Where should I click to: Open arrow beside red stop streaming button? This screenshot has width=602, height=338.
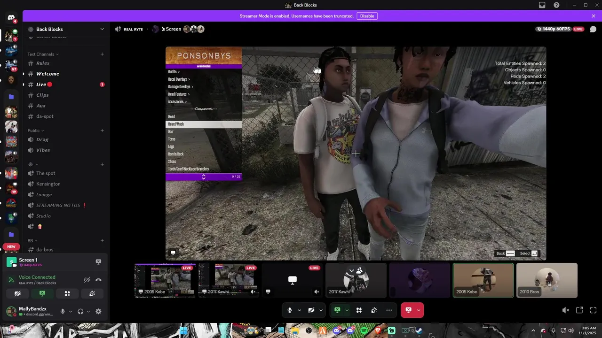(419, 310)
